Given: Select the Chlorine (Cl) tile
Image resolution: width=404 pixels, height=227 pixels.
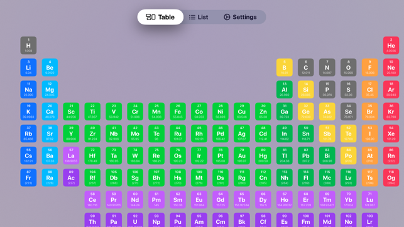Looking at the screenshot, I should point(369,90).
